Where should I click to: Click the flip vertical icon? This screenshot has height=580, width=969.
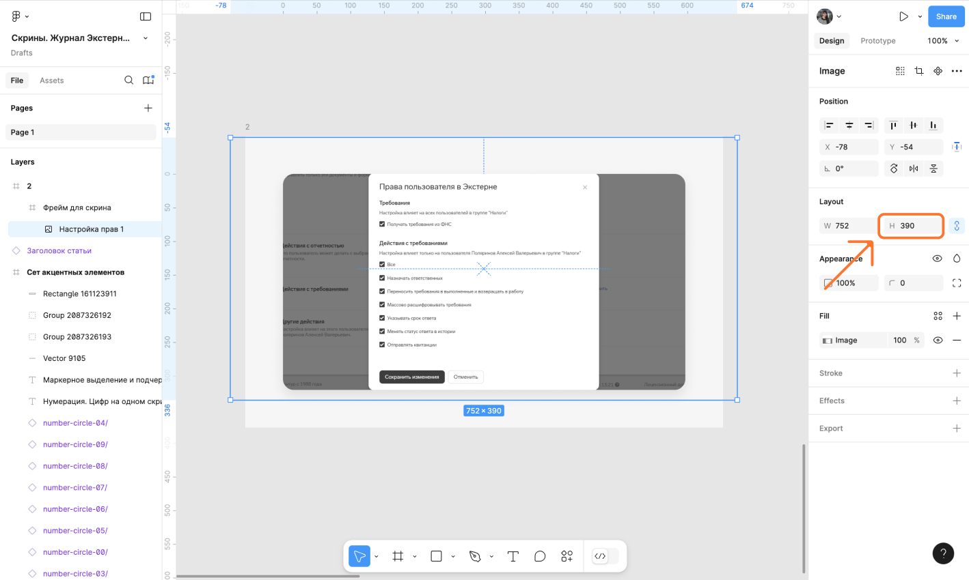(x=933, y=169)
